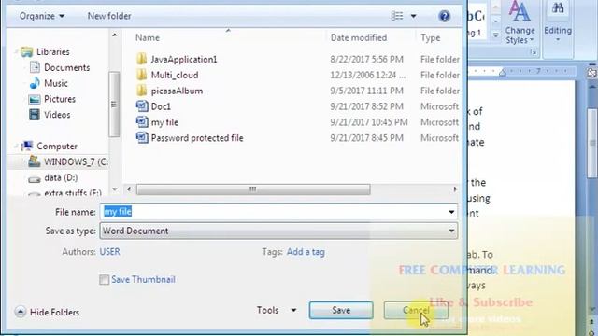Select the 'my file' document in the list
598x336 pixels.
(164, 122)
